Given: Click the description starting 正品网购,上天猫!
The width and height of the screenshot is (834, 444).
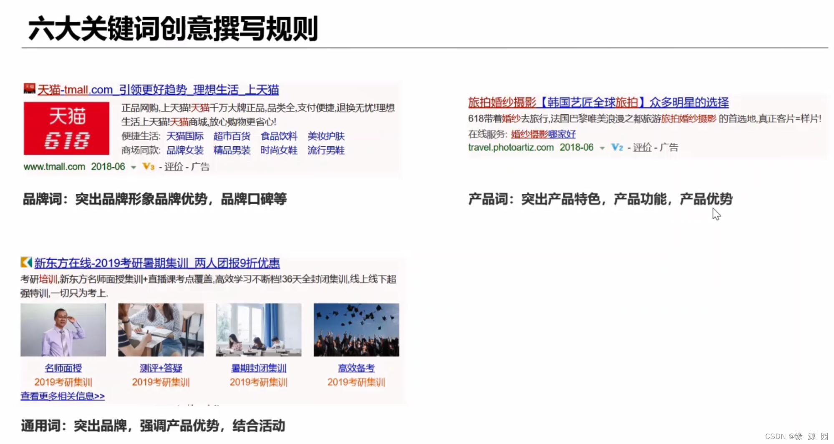Looking at the screenshot, I should click(x=258, y=115).
